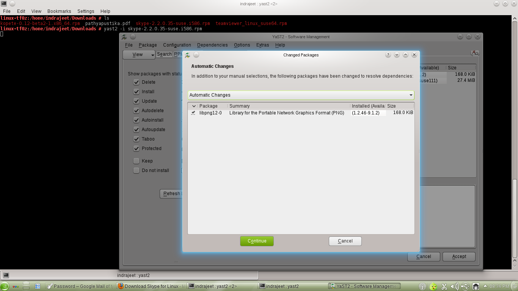Click the device notifier icon in system tray
518x291 pixels.
(465, 286)
